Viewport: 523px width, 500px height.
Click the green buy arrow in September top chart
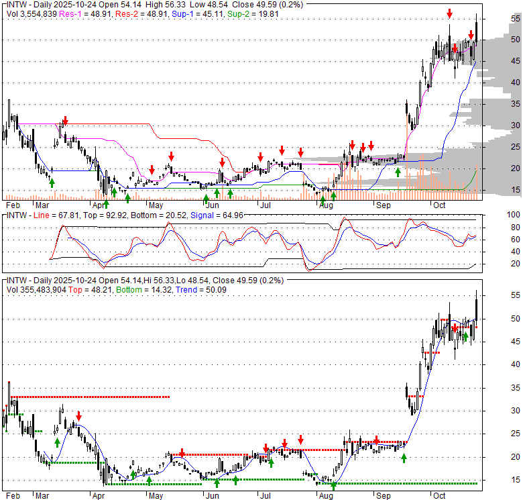tap(398, 172)
